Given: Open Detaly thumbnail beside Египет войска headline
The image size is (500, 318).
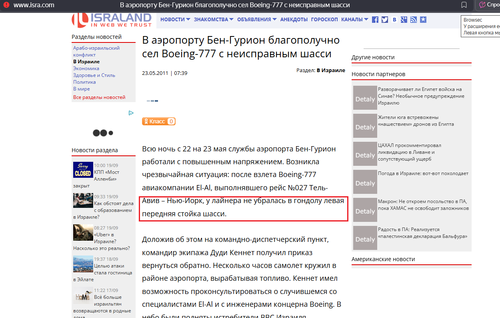Looking at the screenshot, I should (365, 98).
